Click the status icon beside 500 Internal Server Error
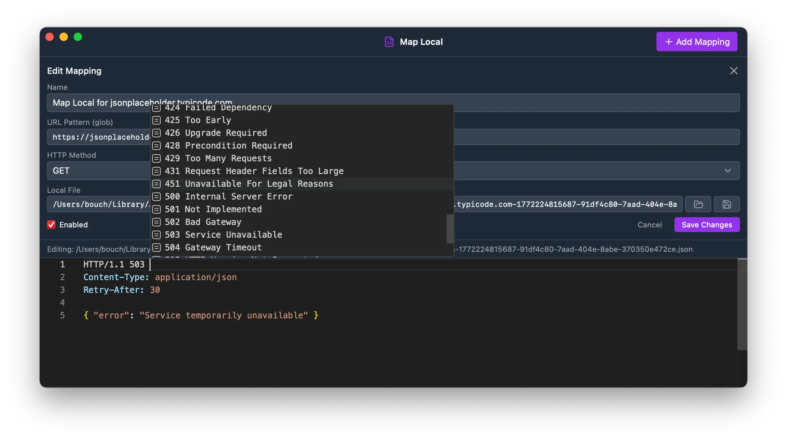The image size is (787, 440). [x=157, y=197]
